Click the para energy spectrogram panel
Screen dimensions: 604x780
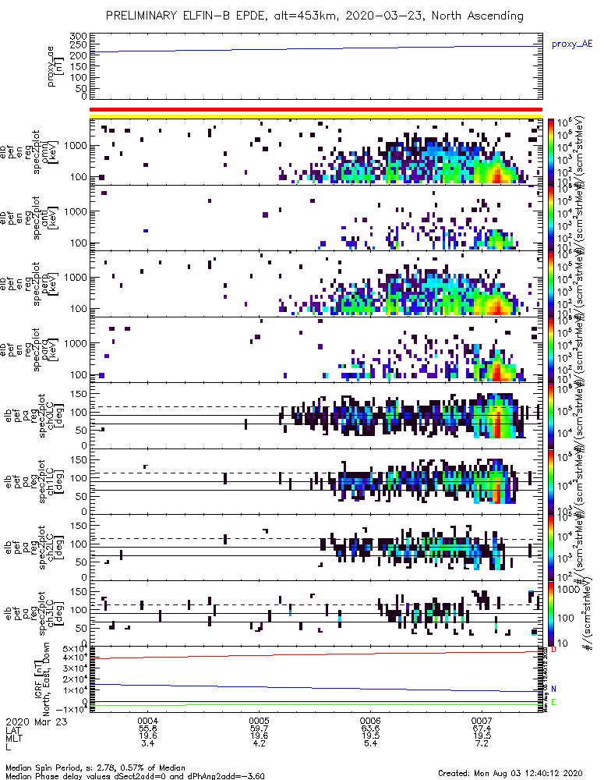point(316,349)
